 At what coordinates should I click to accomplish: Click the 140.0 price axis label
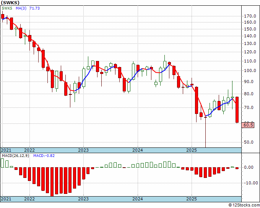pos(250,36)
